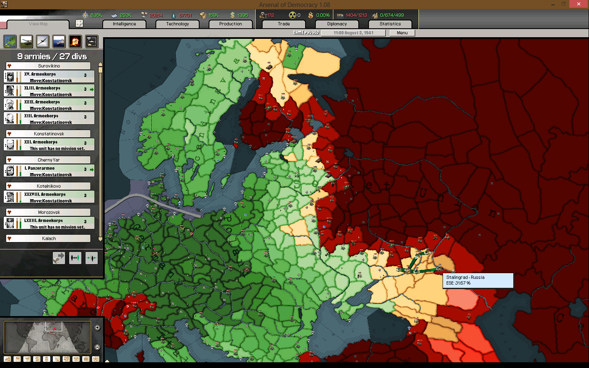Select the Morozovsk province header
Image resolution: width=589 pixels, height=368 pixels.
click(x=49, y=212)
